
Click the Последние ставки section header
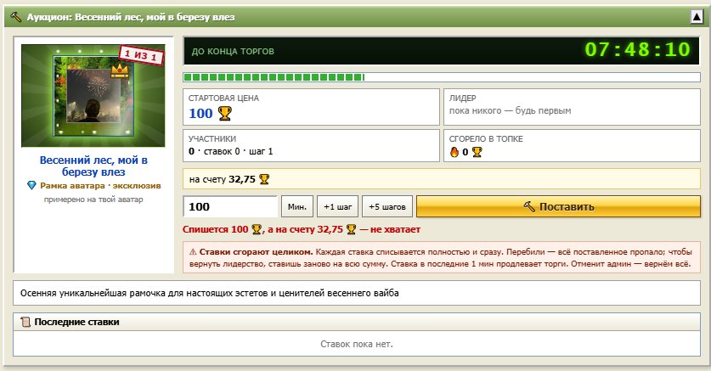point(357,322)
